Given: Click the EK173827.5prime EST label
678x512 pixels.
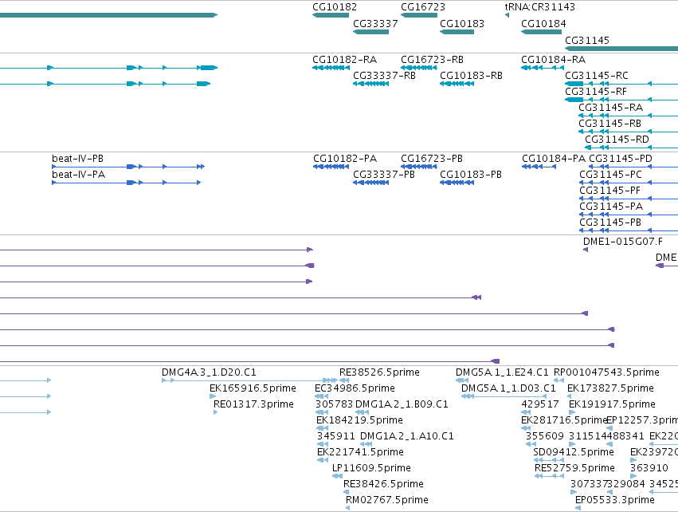Looking at the screenshot, I should 610,388.
